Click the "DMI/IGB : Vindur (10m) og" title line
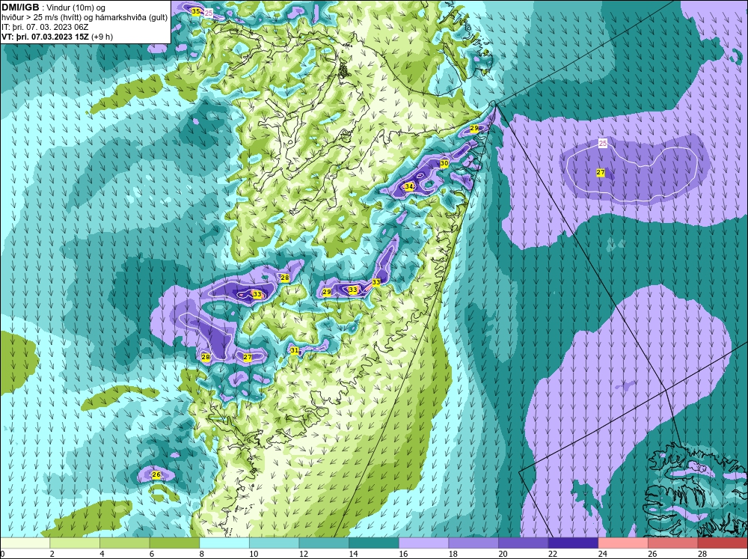This screenshot has width=748, height=559. pos(53,7)
